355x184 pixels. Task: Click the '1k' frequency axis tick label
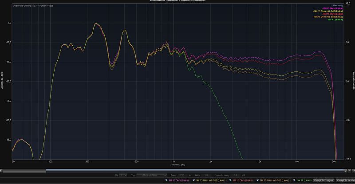174,161
